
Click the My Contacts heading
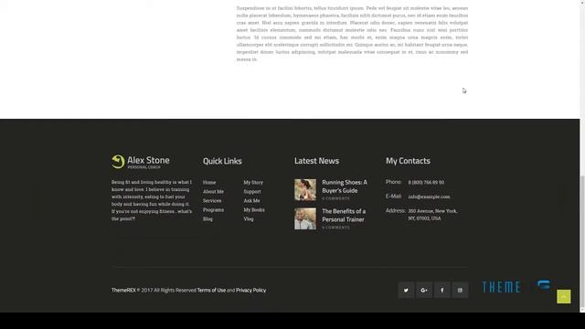pos(408,161)
